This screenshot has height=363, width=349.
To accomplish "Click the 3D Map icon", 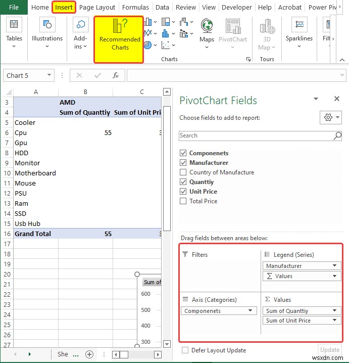I will [267, 26].
